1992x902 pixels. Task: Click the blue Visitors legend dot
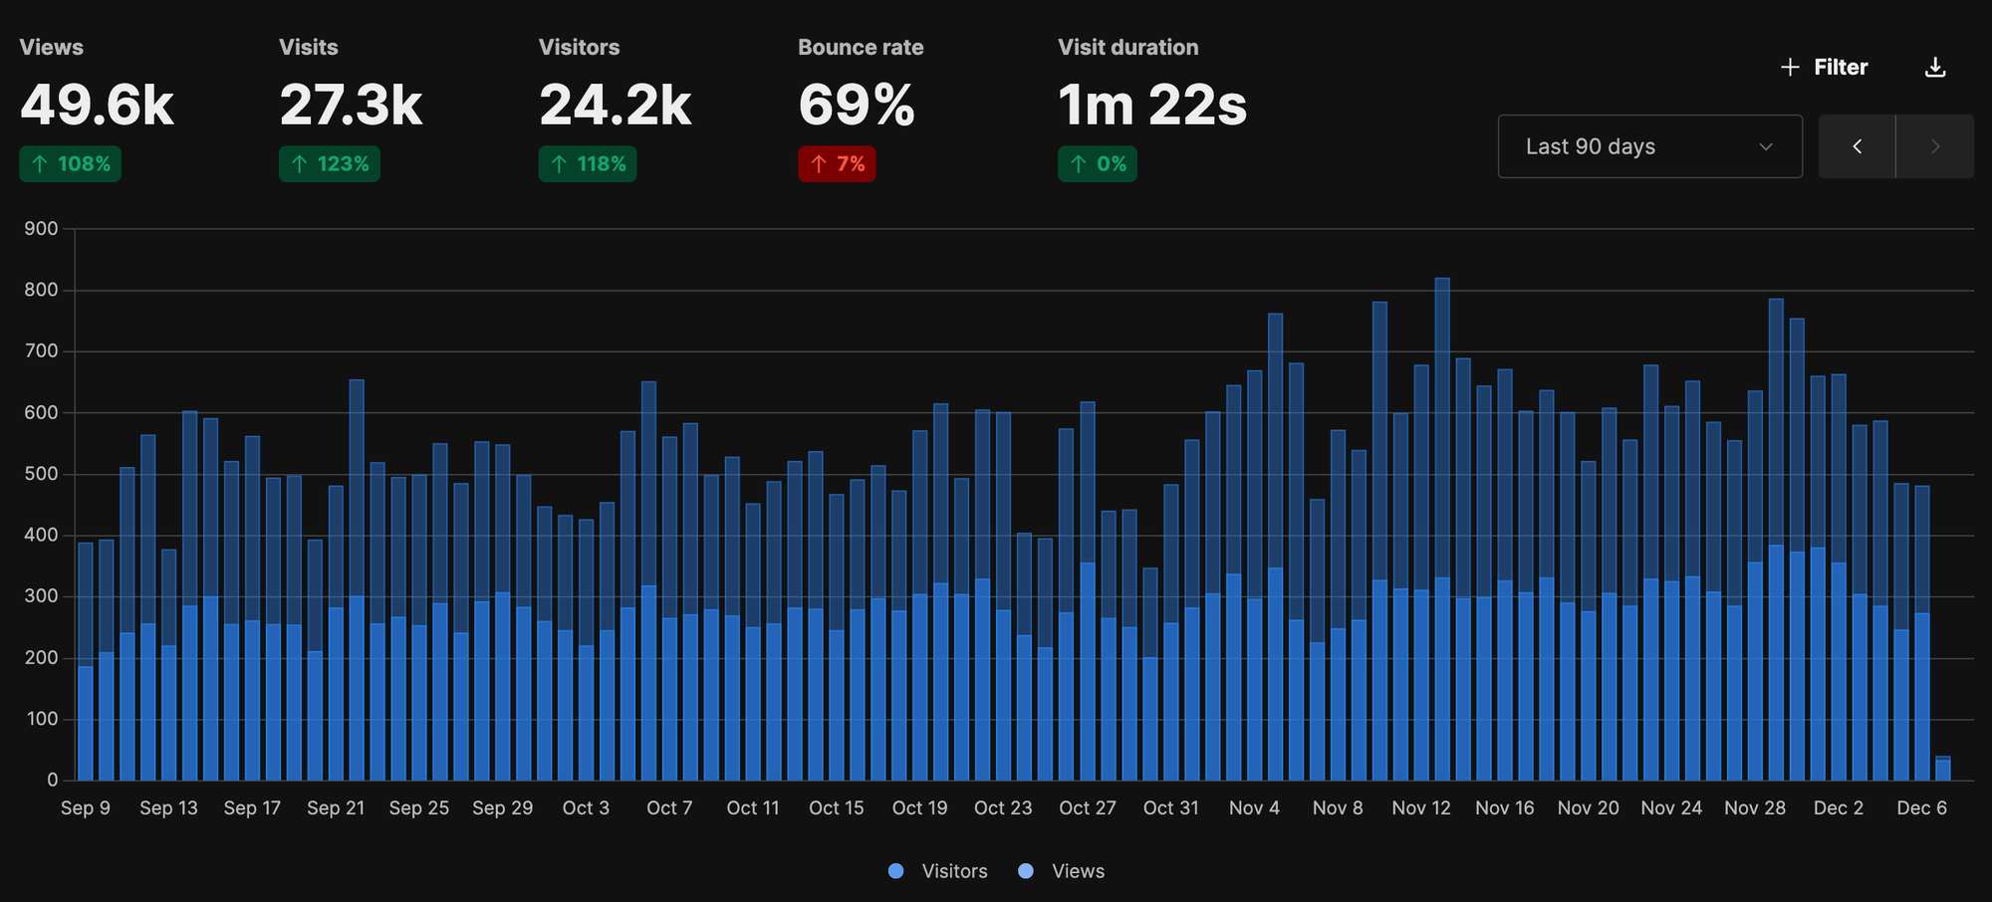tap(897, 870)
